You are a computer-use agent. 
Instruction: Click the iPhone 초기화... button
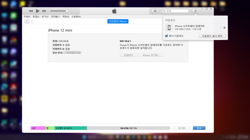click(x=151, y=55)
